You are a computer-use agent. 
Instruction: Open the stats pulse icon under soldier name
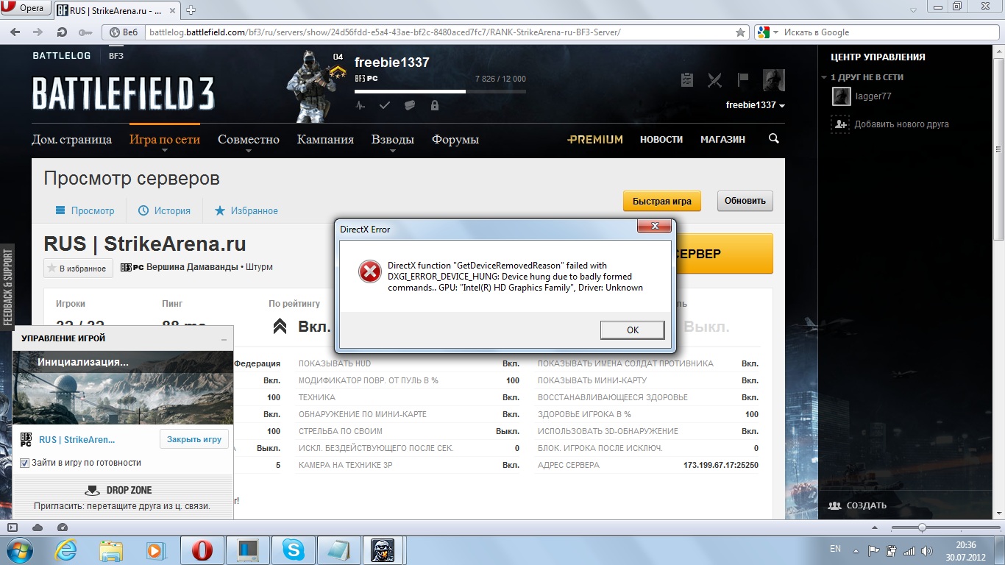point(360,105)
